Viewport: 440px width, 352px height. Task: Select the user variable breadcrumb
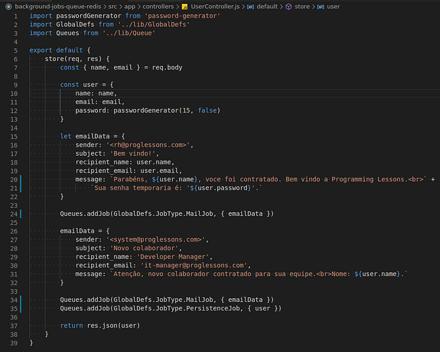pyautogui.click(x=333, y=6)
